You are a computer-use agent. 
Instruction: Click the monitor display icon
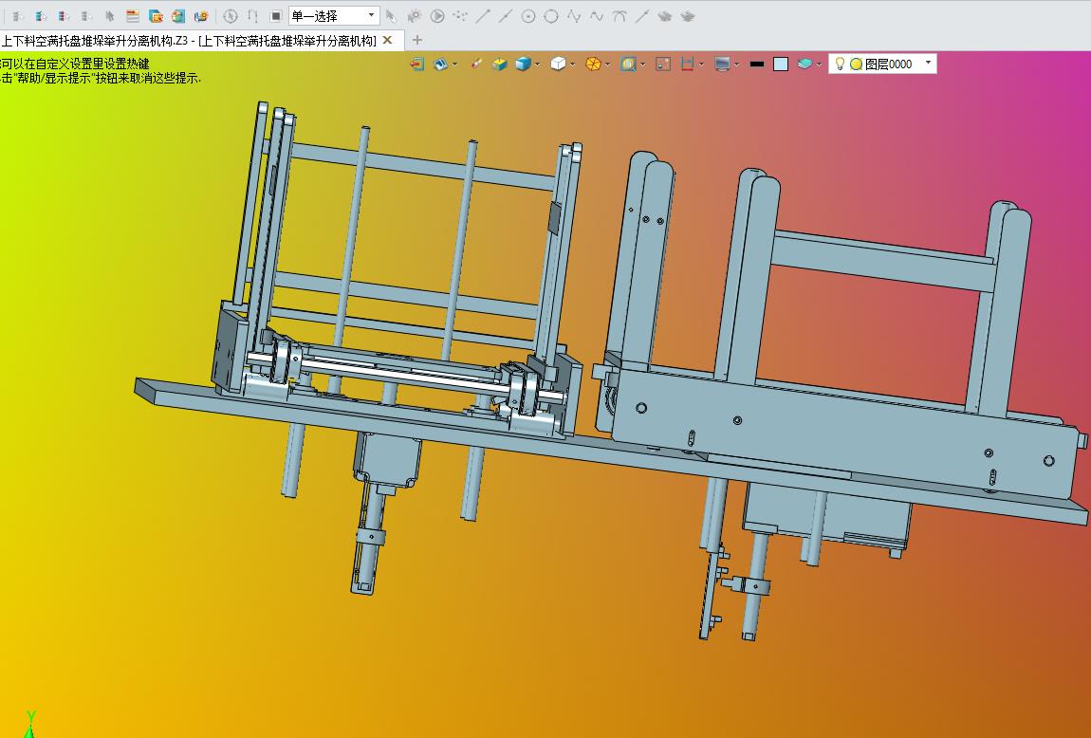[x=722, y=64]
